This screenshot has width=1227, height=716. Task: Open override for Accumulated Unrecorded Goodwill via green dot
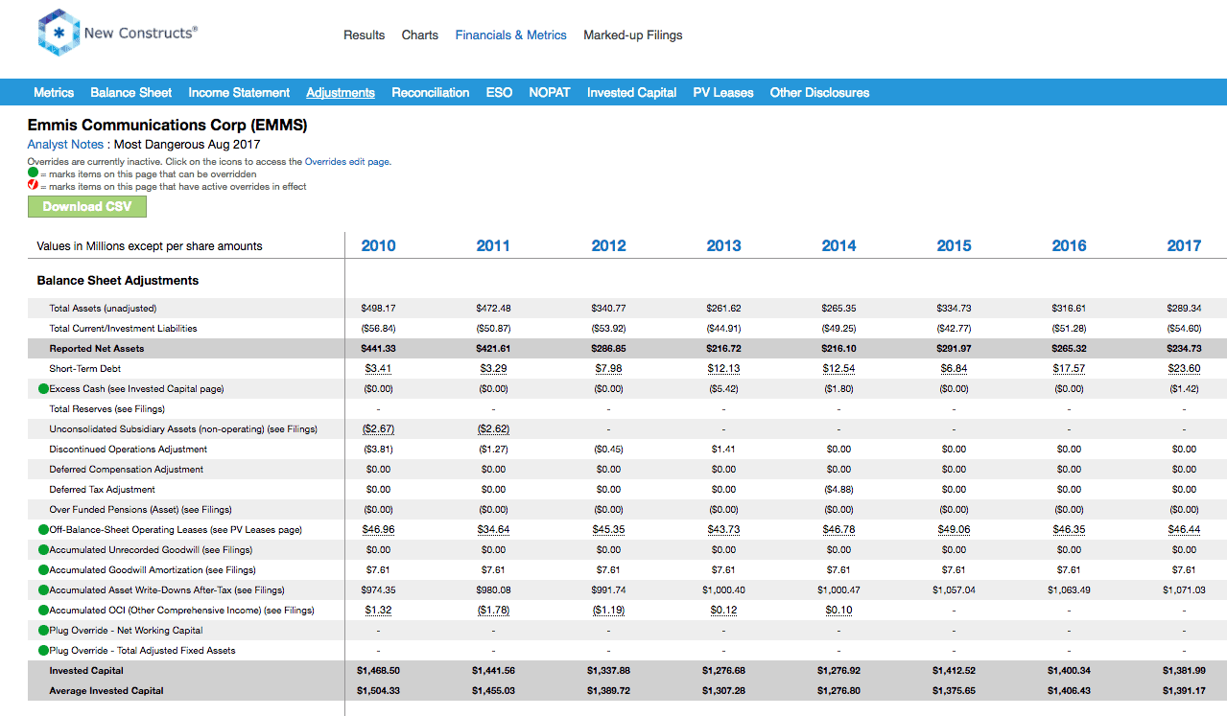click(43, 550)
